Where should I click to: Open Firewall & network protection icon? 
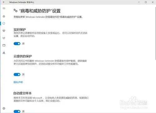pos(4,38)
